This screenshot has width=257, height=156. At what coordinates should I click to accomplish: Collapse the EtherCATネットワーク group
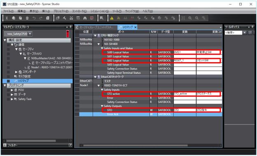click(x=95, y=77)
